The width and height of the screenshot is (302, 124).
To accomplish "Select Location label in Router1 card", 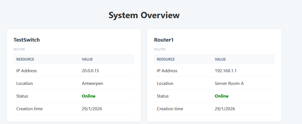I will click(x=165, y=83).
